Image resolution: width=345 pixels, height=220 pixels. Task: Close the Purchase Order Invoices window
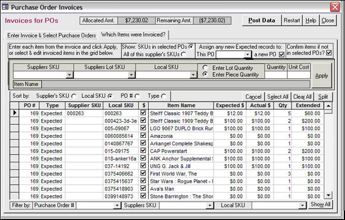(335, 7)
